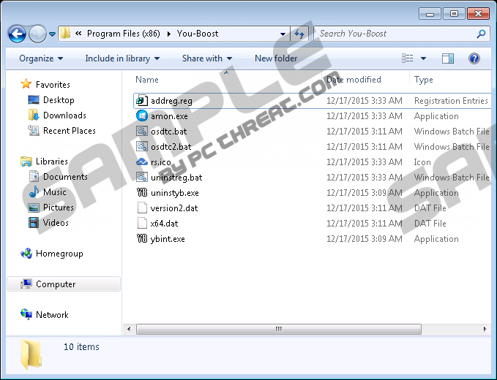The image size is (497, 380).
Task: Click the folder icon in details pane
Action: (x=31, y=354)
